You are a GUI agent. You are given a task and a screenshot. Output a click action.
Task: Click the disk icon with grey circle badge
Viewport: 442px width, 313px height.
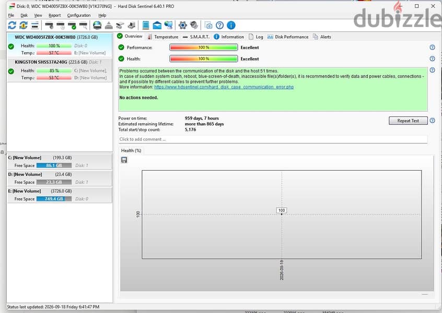(49, 26)
